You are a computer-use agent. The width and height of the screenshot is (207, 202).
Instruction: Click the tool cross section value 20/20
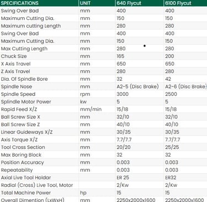[124, 147]
